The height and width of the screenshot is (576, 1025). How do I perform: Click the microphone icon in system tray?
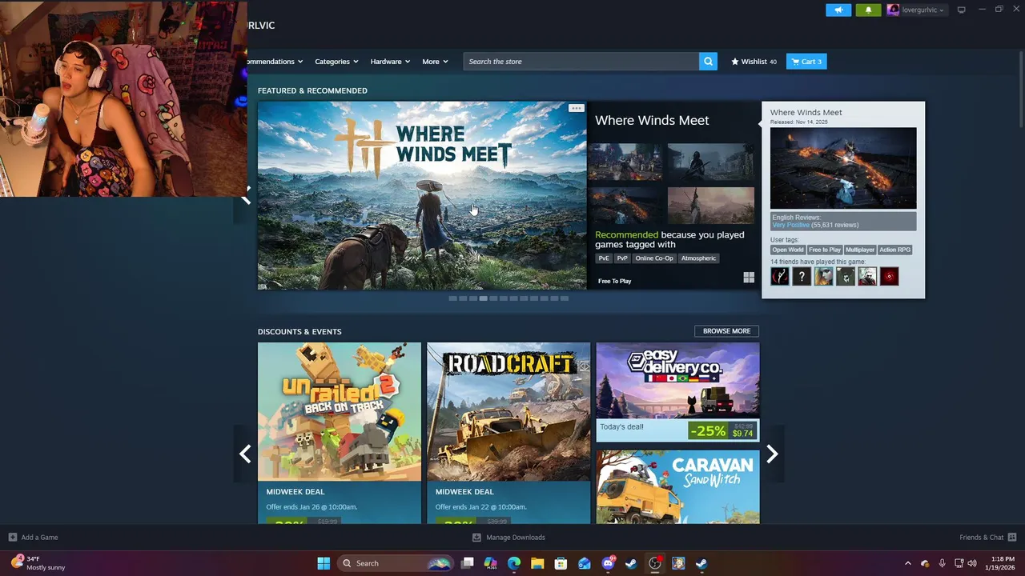(x=942, y=563)
